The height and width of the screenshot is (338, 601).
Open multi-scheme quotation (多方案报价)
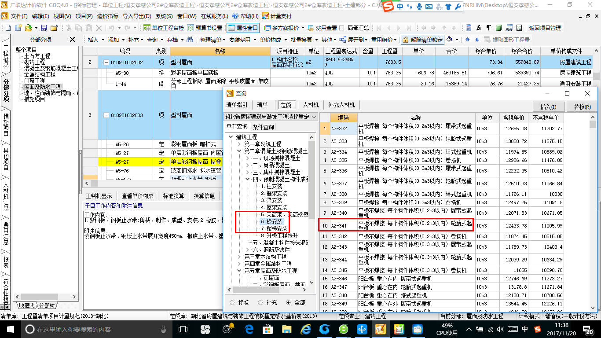(282, 28)
